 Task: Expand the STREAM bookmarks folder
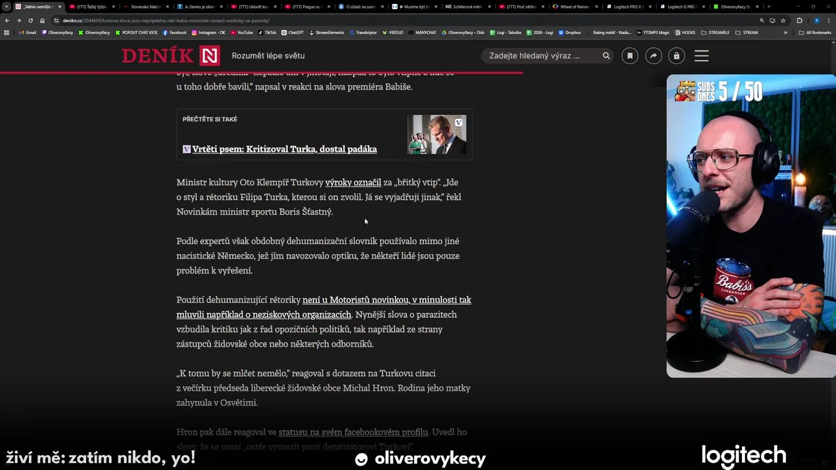pyautogui.click(x=747, y=32)
